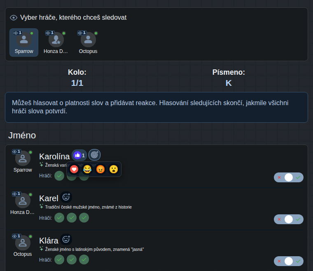Viewport: 313px width, 271px height.
Task: Click the word Karel
Action: pyautogui.click(x=49, y=198)
